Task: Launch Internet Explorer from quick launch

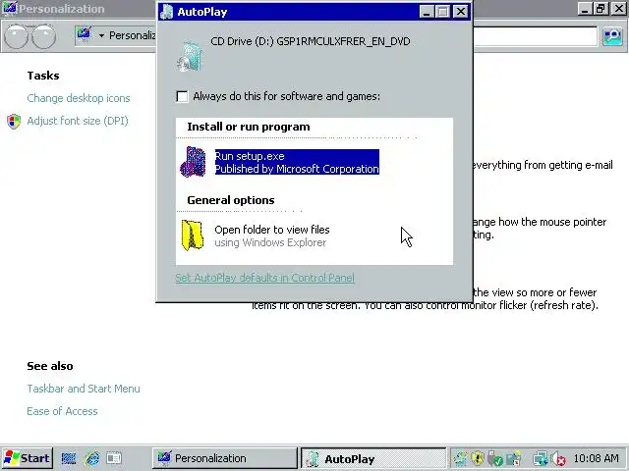Action: point(92,458)
